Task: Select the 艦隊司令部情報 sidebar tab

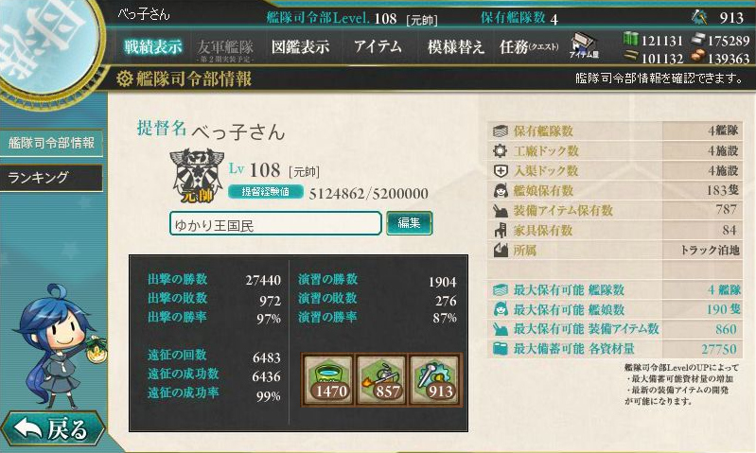Action: pyautogui.click(x=51, y=143)
